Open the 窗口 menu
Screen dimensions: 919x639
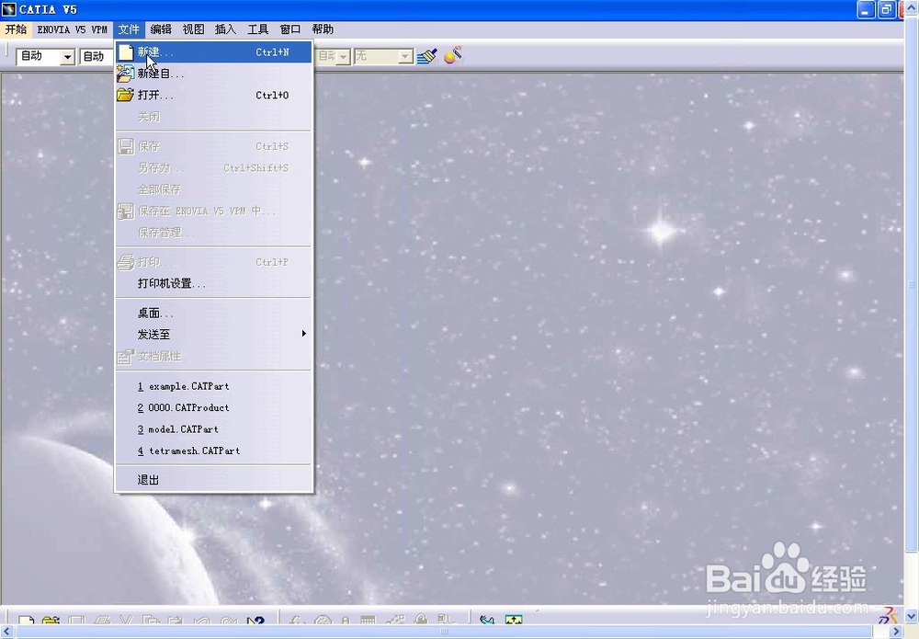pos(290,29)
